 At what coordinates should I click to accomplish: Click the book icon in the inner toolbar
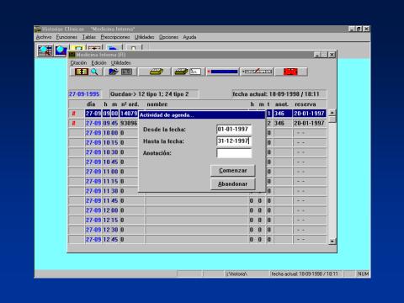[81, 72]
